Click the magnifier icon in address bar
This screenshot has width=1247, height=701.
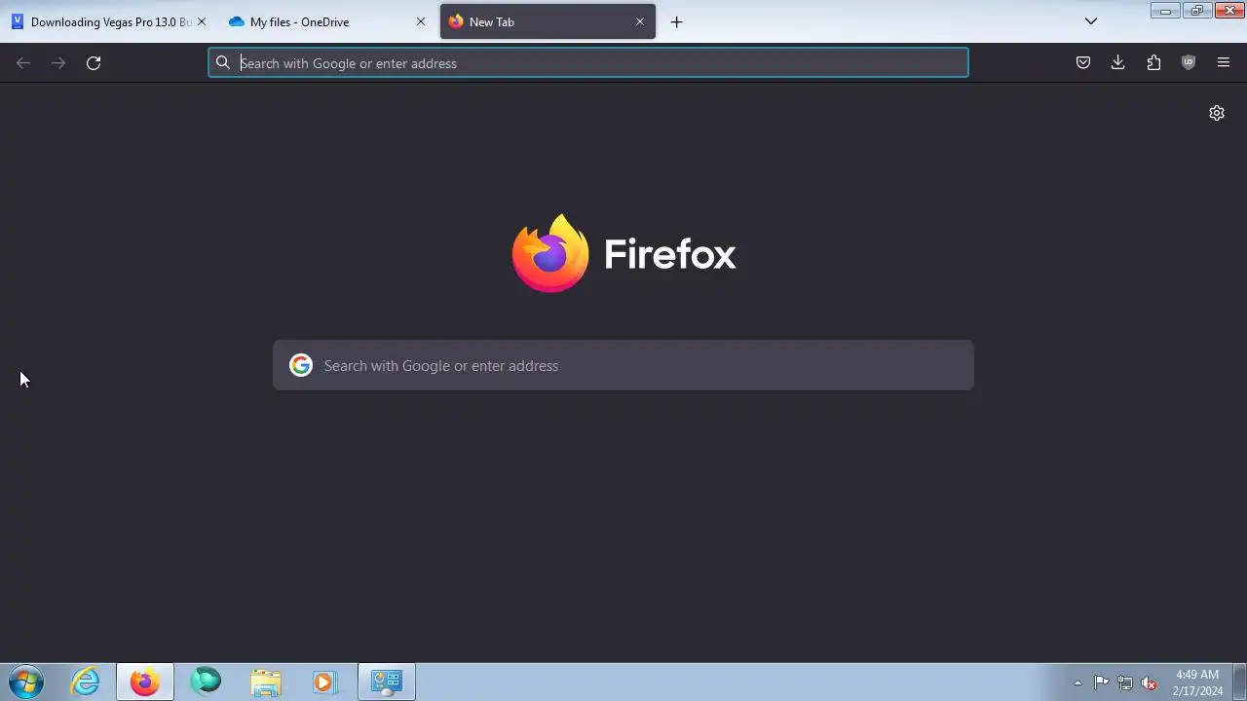(x=223, y=63)
